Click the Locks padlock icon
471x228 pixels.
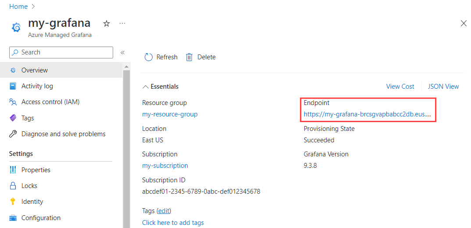coord(13,186)
